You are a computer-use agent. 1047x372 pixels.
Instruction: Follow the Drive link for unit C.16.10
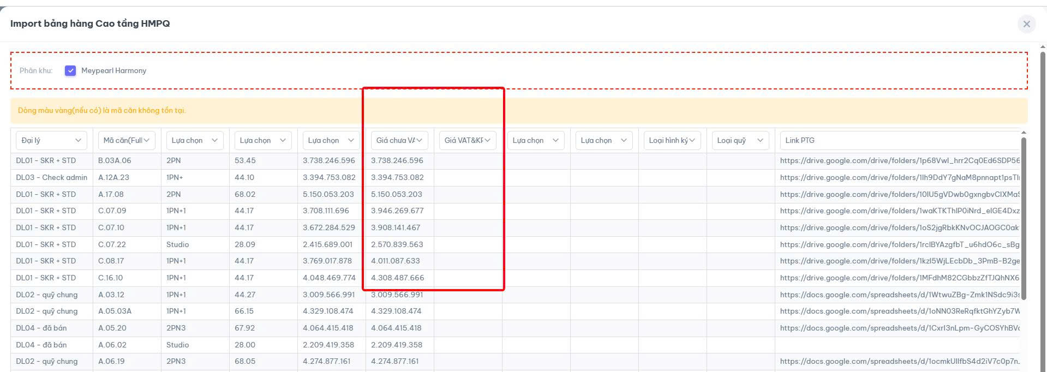click(x=900, y=278)
